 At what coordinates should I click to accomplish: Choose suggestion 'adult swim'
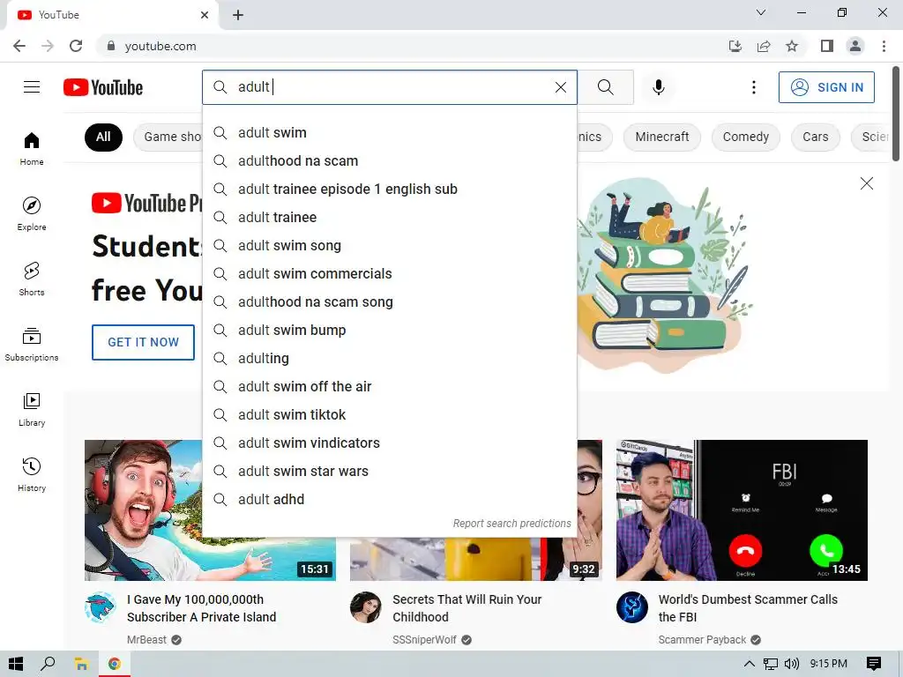[x=389, y=132]
